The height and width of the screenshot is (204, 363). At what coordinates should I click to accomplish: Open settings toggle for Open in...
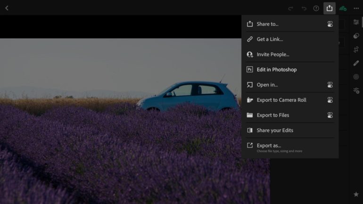point(330,85)
